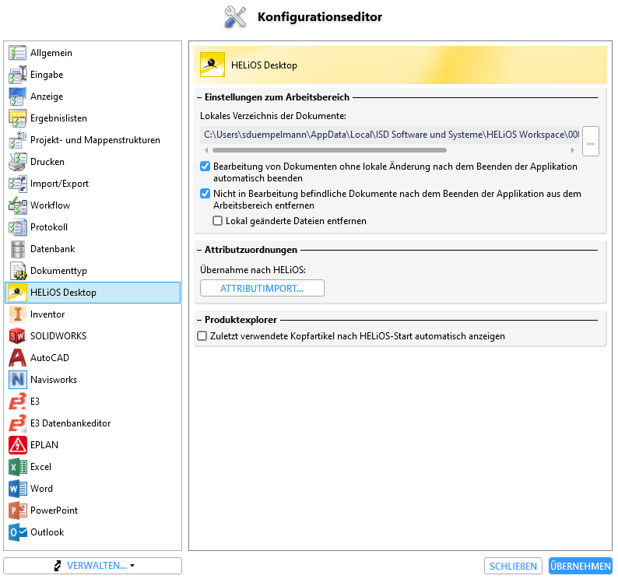
Task: Collapse the Produktexplorer section
Action: [199, 320]
